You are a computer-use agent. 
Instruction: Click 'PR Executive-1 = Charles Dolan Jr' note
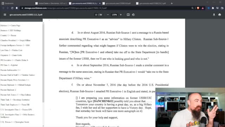pyautogui.click(x=14, y=60)
